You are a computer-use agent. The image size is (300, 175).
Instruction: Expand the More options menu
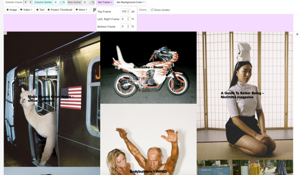[81, 10]
